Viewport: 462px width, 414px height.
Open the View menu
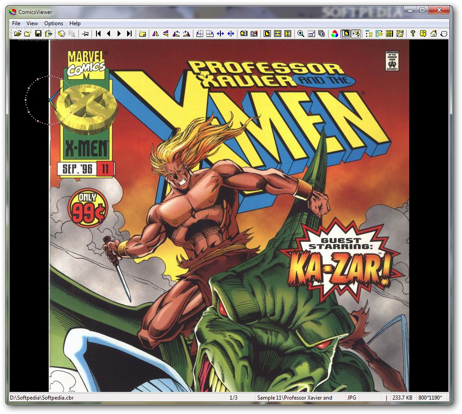pyautogui.click(x=32, y=23)
